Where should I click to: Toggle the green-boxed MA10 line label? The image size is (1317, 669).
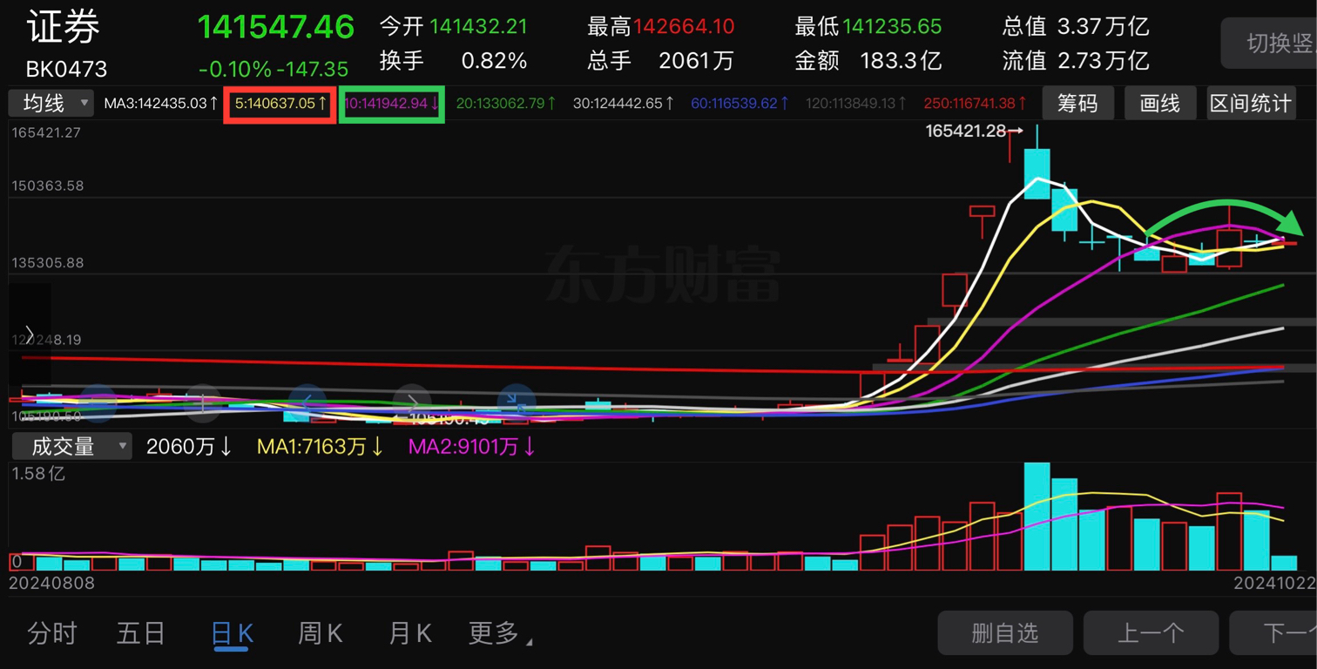coord(391,102)
